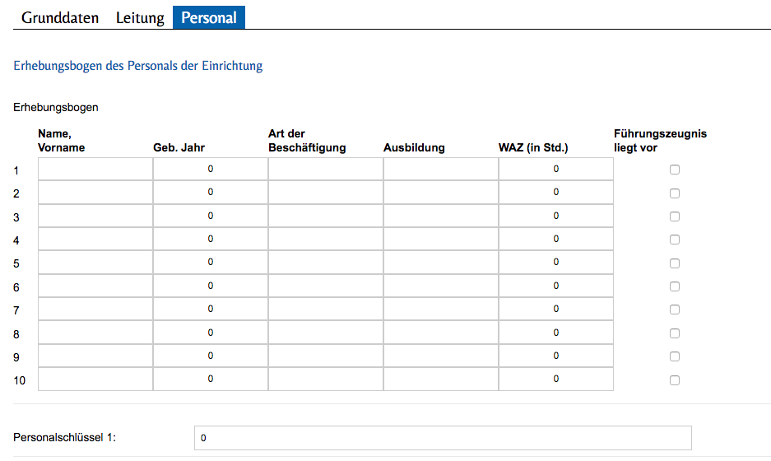Open the Leitung tab
The width and height of the screenshot is (771, 461).
[140, 17]
